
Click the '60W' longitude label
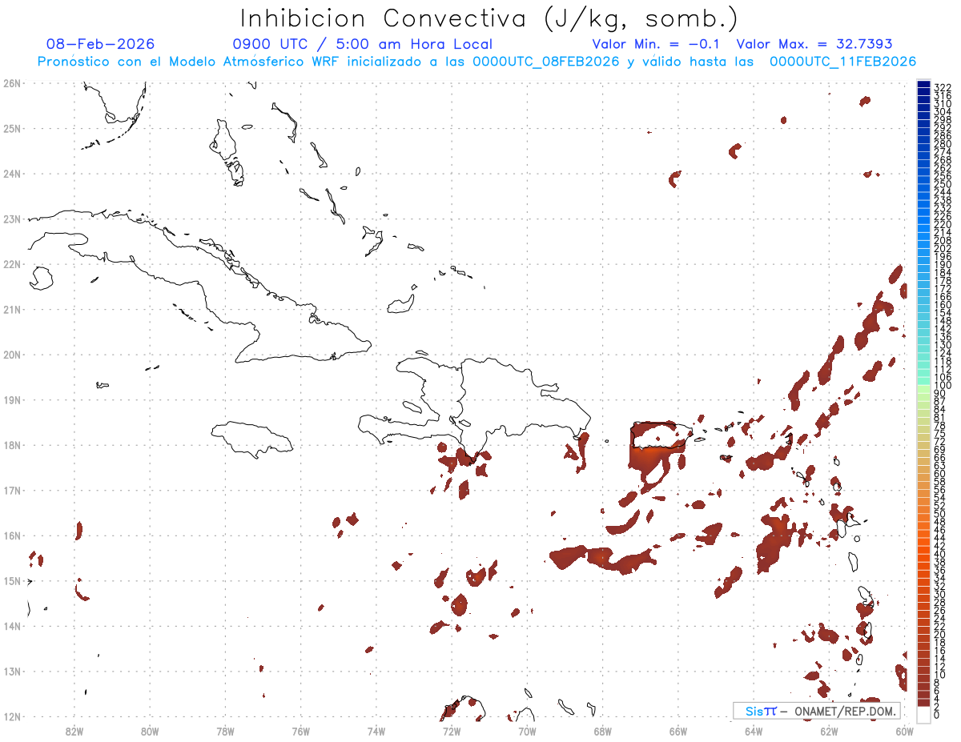click(905, 731)
